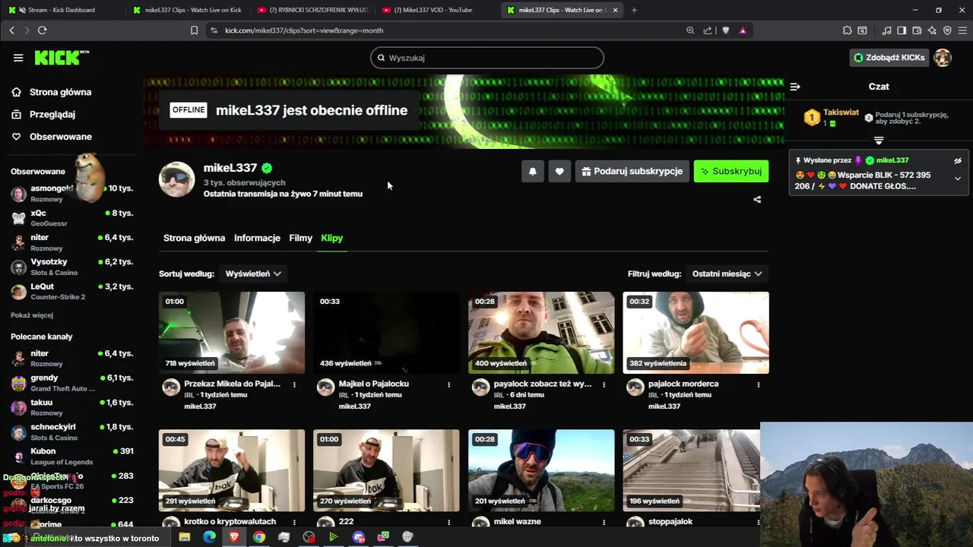Open options for pajalock morderca clip

(758, 384)
